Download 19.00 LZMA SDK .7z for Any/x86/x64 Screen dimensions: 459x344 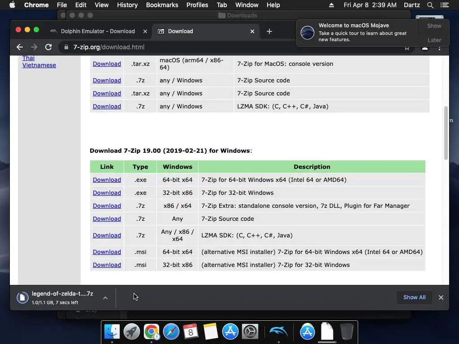pos(107,236)
